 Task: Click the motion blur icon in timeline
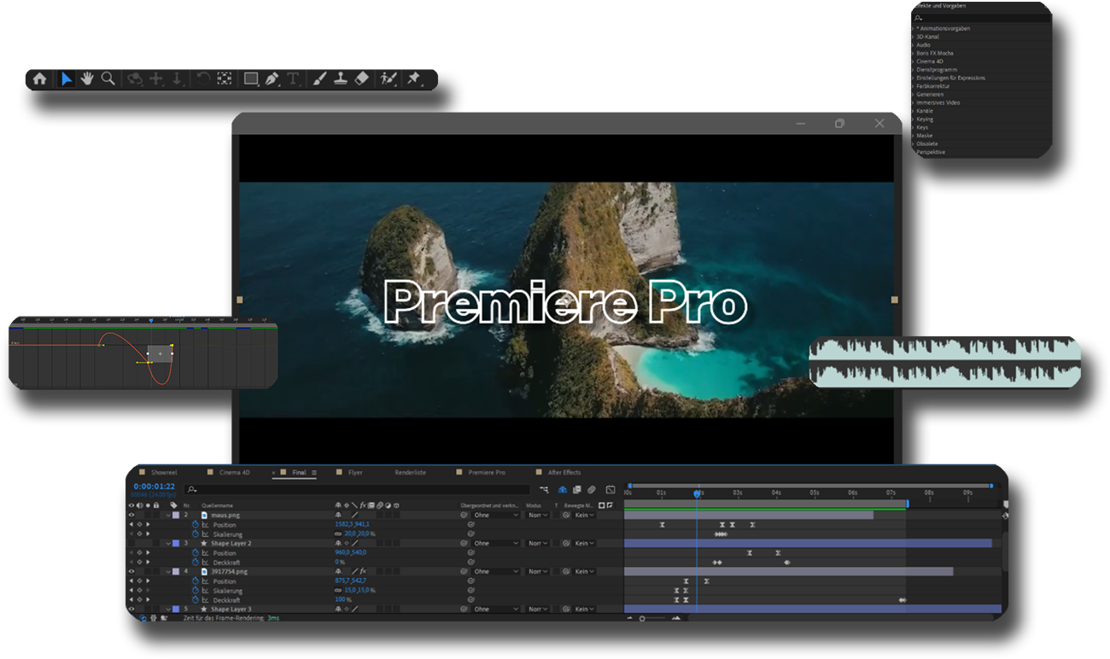(591, 489)
